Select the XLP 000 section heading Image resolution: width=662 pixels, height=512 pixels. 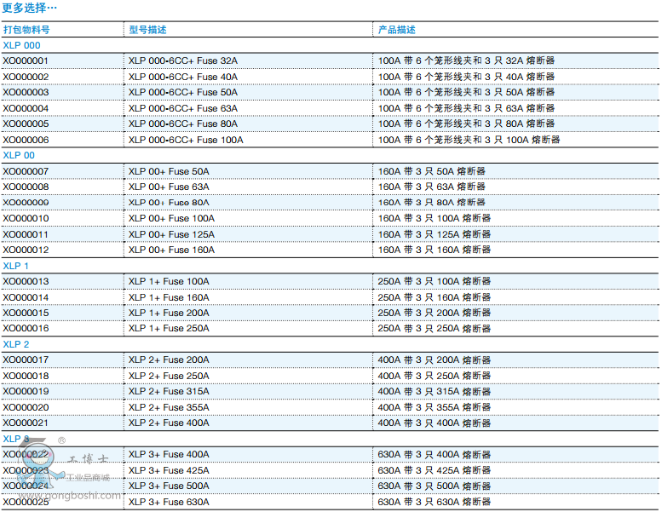coord(21,45)
